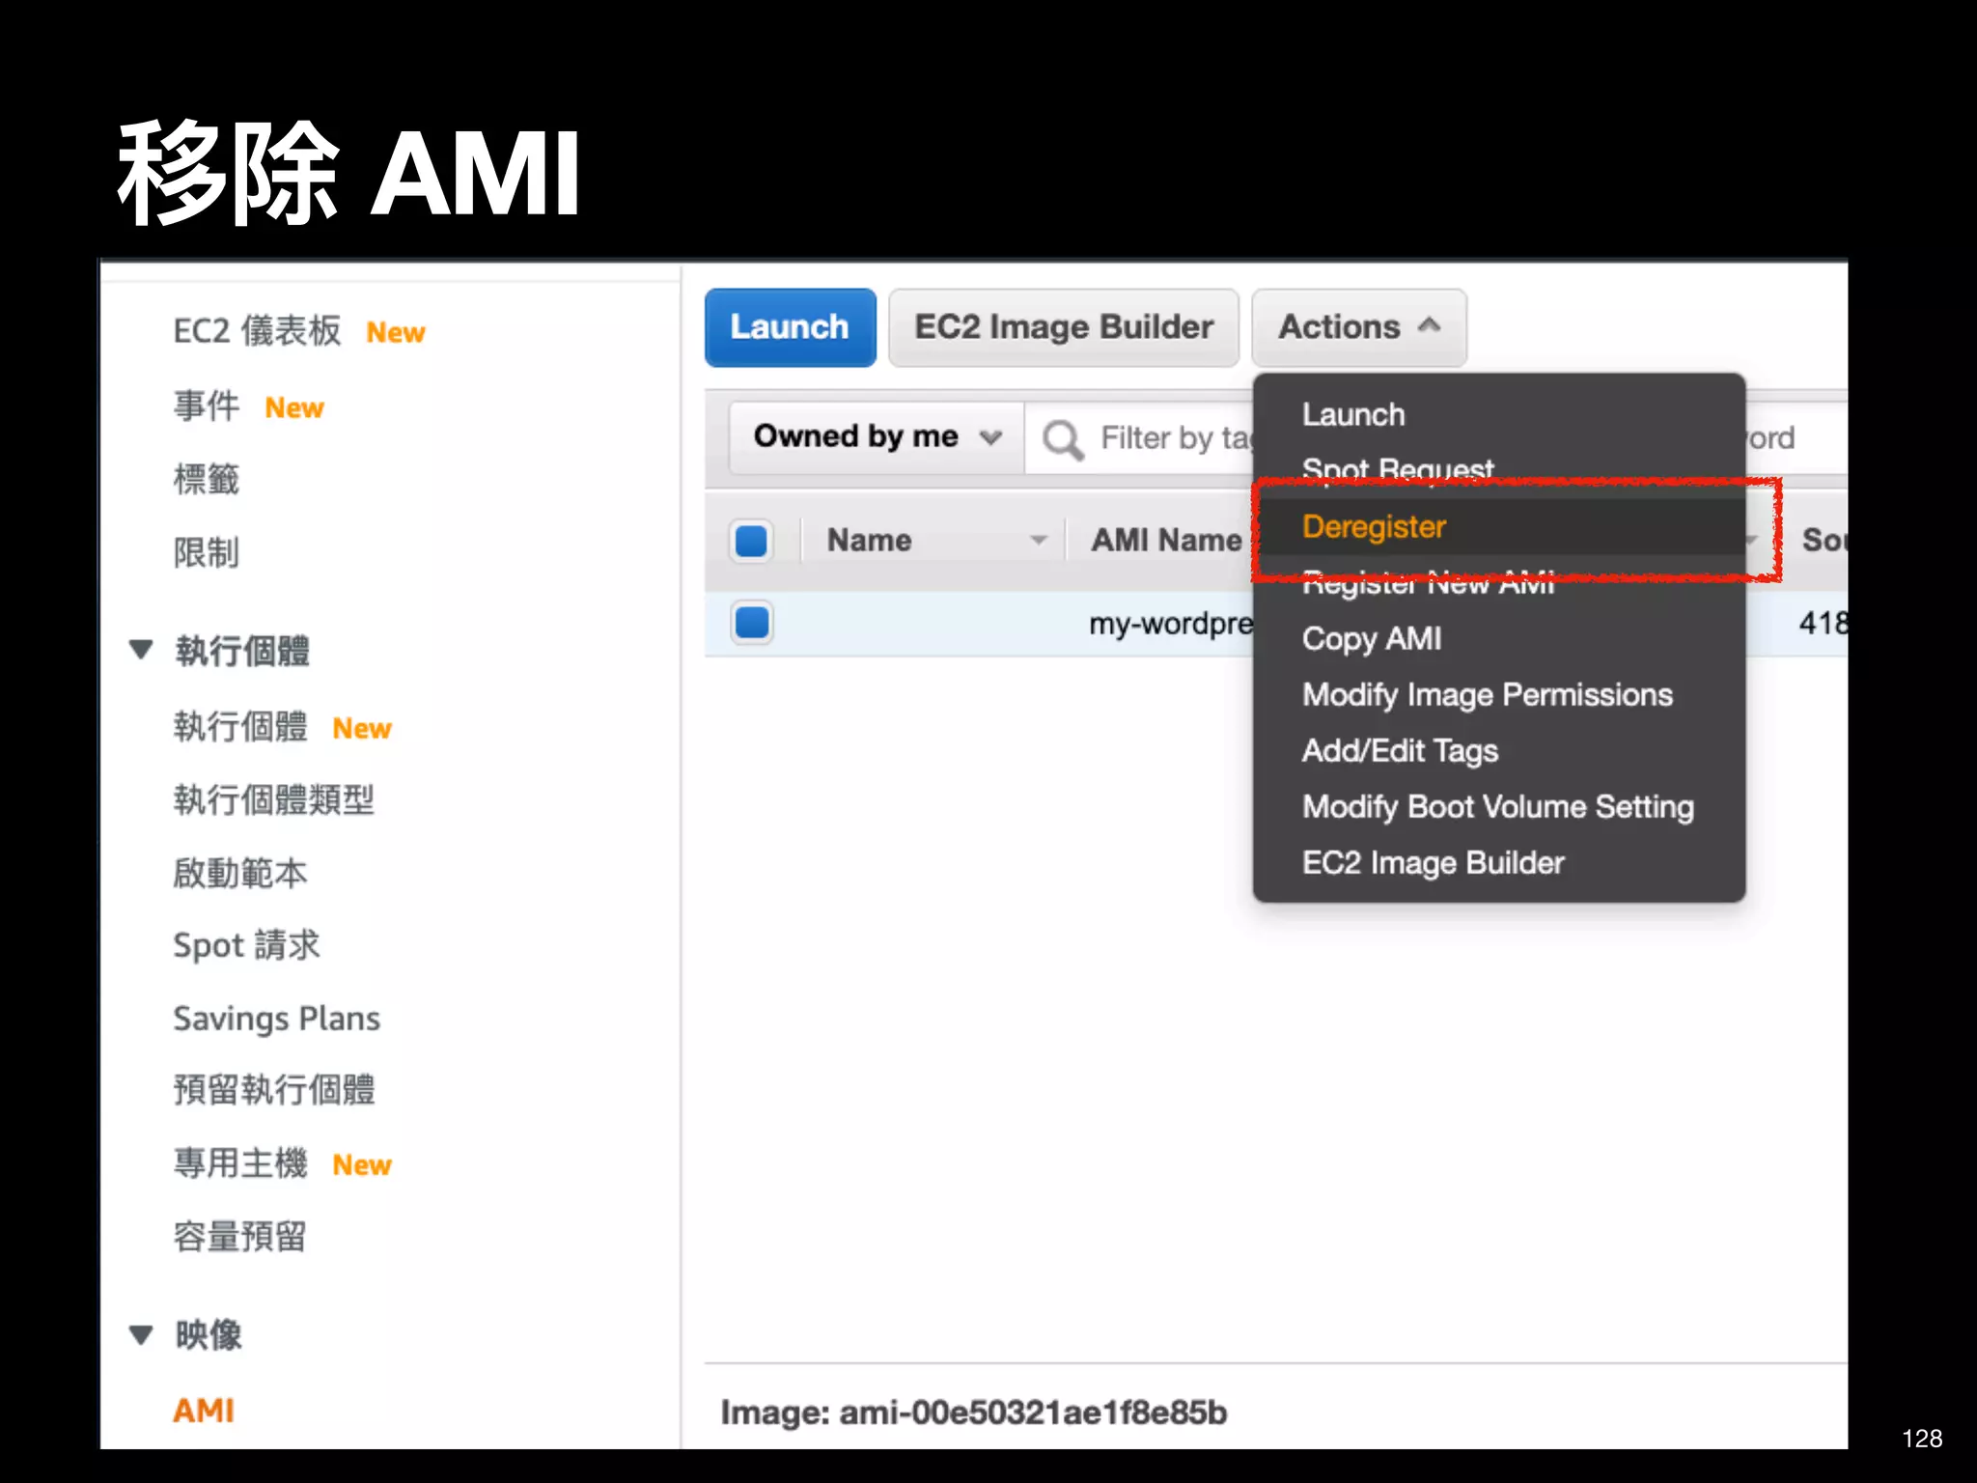Choose Copy AMI menu entry
This screenshot has width=1977, height=1483.
tap(1371, 639)
